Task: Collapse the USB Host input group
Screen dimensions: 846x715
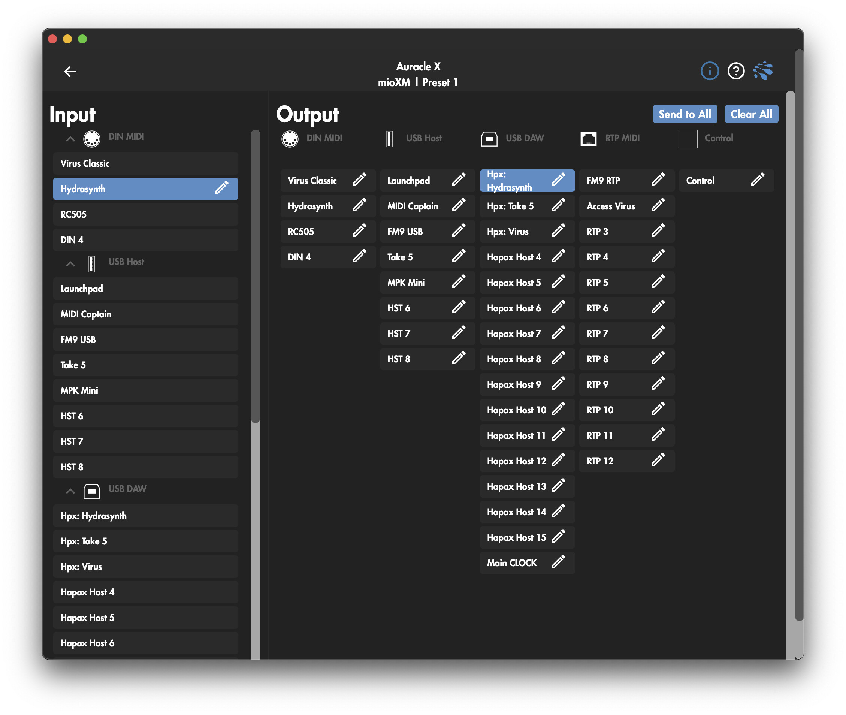Action: tap(70, 264)
